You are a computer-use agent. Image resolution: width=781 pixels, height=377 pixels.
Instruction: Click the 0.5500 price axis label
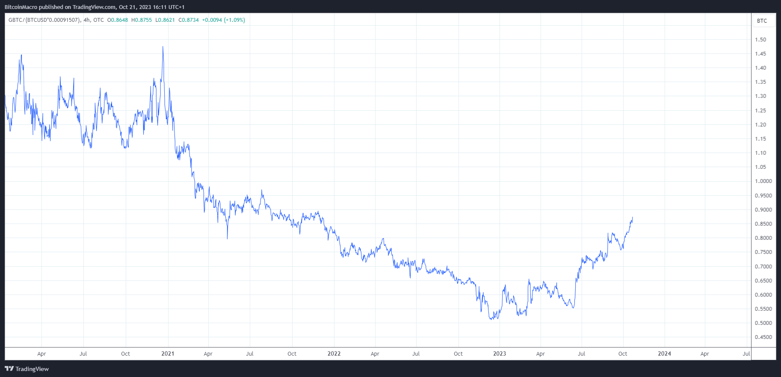click(763, 309)
